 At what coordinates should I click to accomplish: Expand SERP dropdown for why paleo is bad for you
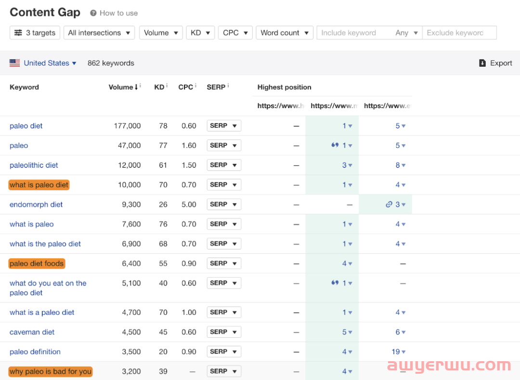click(x=224, y=371)
